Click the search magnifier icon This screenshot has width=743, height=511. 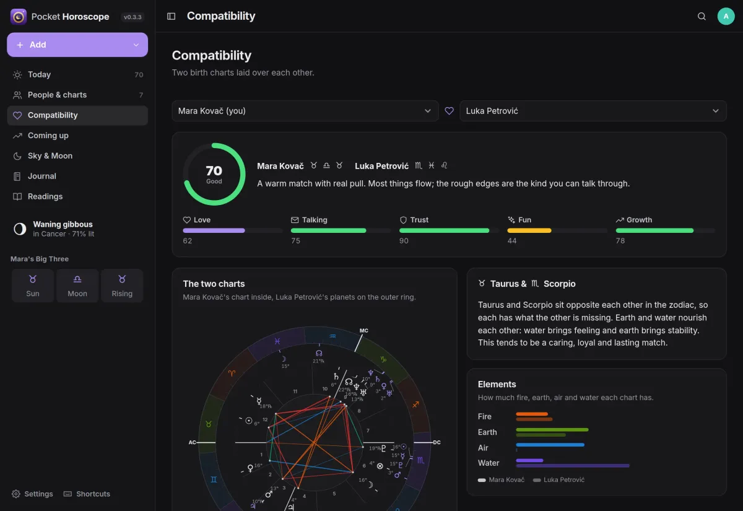702,16
